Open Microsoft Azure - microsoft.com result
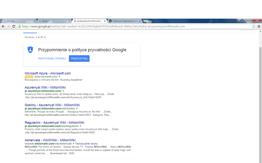Image resolution: width=262 pixels, height=163 pixels. coord(48,73)
